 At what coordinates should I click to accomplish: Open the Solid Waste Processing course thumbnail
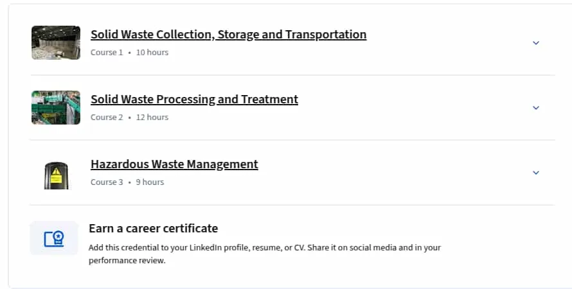(56, 107)
